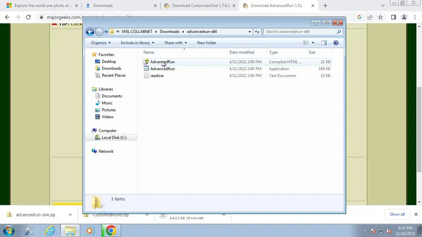Open the Music library
This screenshot has height=237, width=422.
(107, 103)
